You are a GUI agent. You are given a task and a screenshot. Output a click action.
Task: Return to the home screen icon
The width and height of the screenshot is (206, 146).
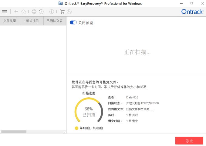click(x=24, y=12)
